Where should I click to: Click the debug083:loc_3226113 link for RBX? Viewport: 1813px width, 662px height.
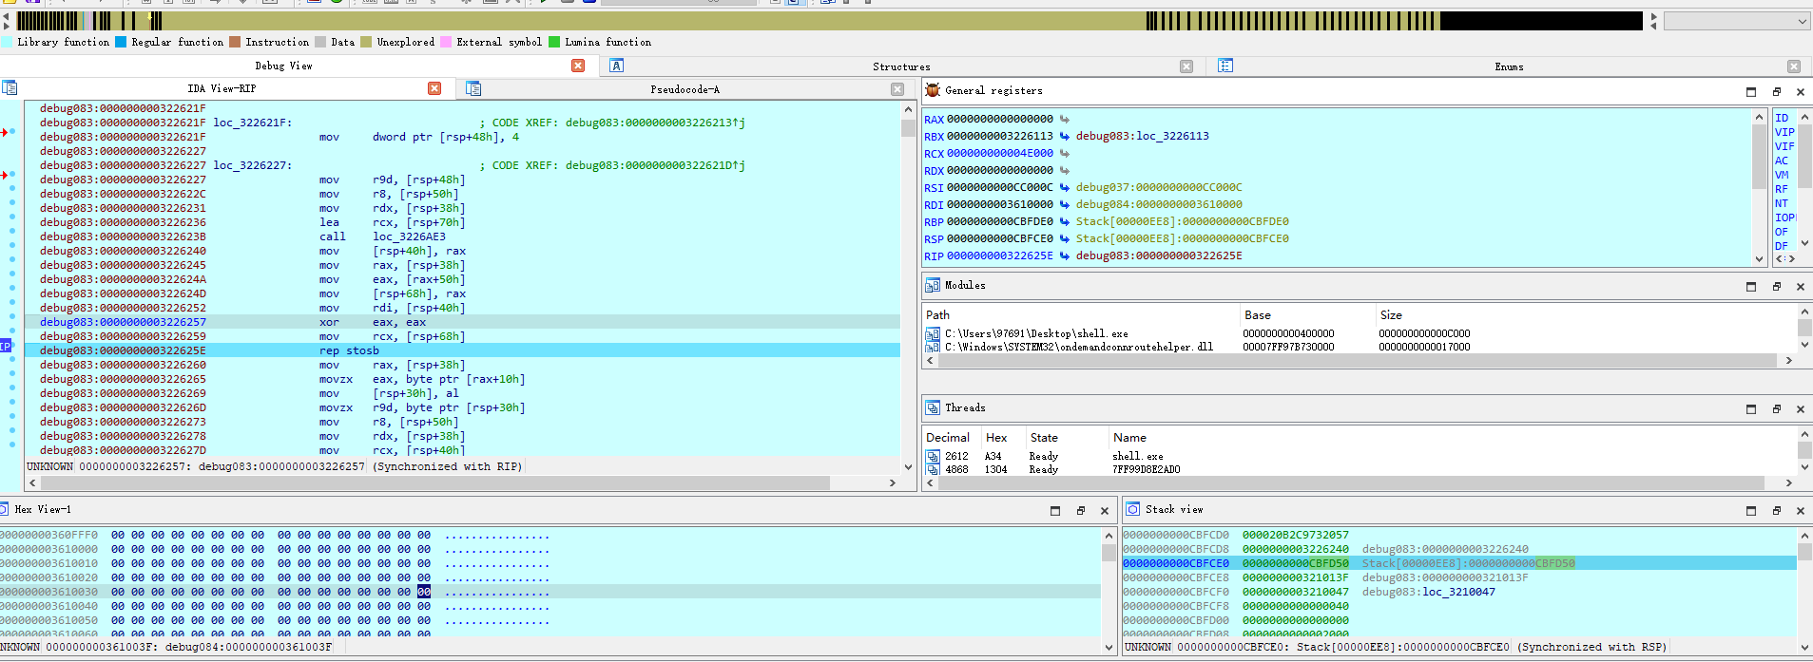click(x=1143, y=136)
